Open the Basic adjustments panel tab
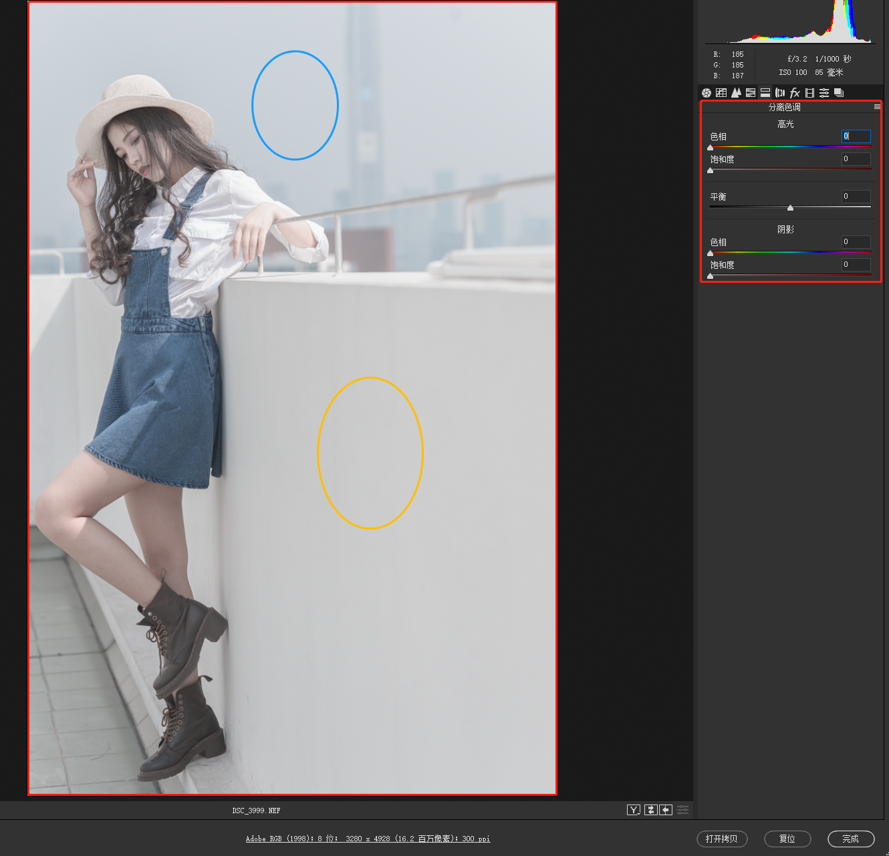889x856 pixels. click(x=707, y=93)
